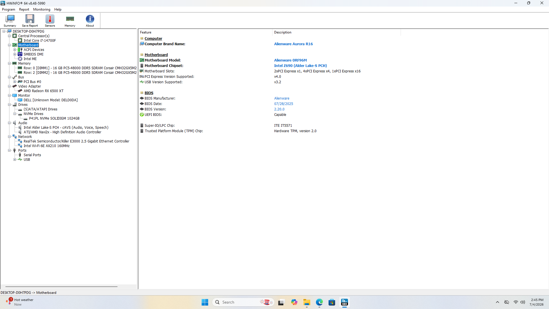Select AMD Radeon RX 6500 XT

pos(43,91)
